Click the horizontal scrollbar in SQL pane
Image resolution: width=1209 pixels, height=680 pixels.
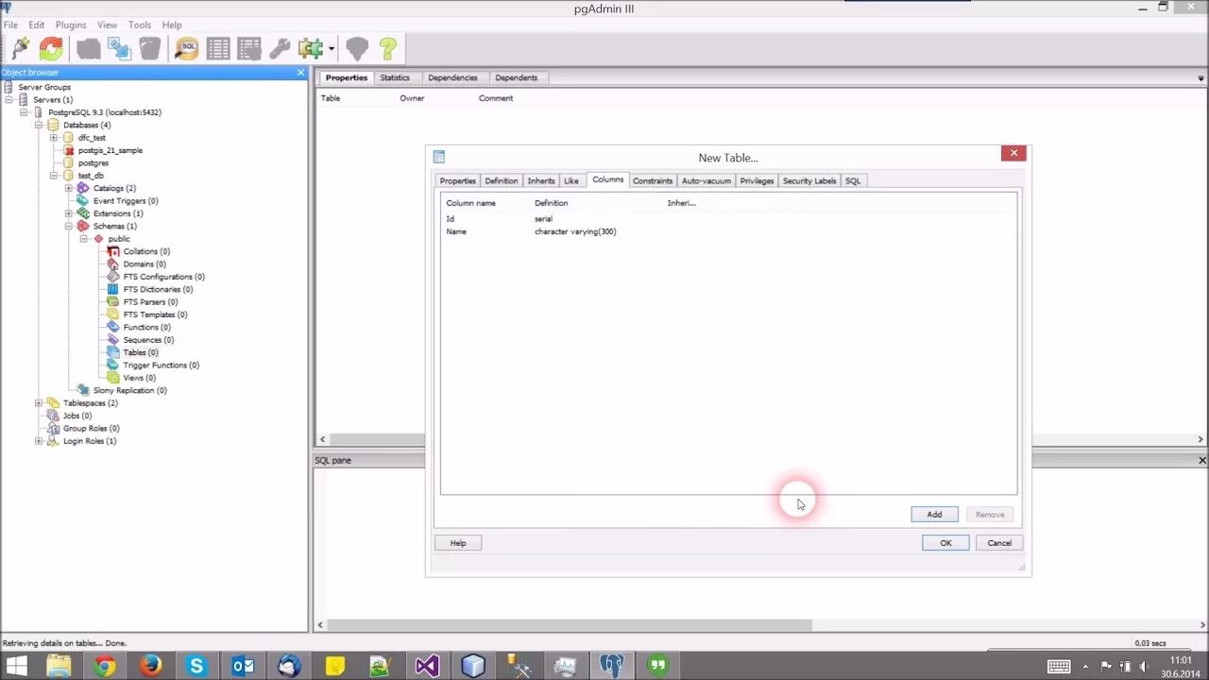point(570,625)
